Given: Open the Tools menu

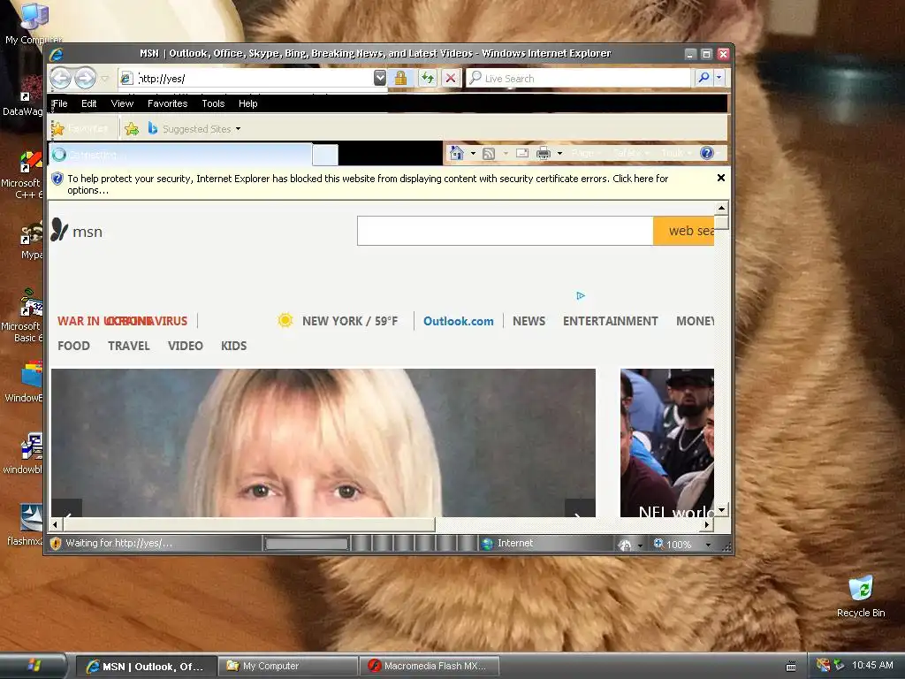Looking at the screenshot, I should coord(213,103).
